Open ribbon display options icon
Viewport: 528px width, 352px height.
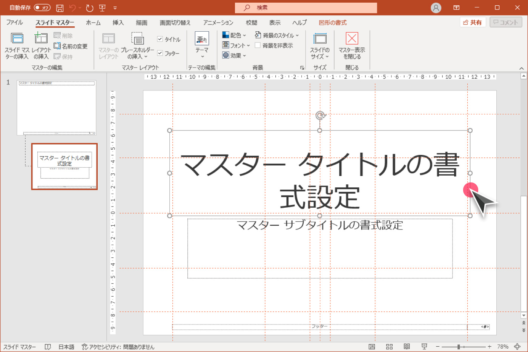456,8
